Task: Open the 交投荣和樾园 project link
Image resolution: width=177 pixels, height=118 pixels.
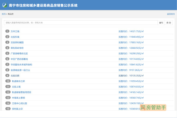Action: tap(17, 42)
